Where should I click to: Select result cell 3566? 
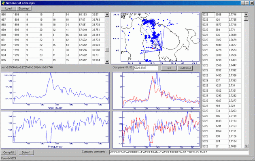pyautogui.click(x=221, y=65)
